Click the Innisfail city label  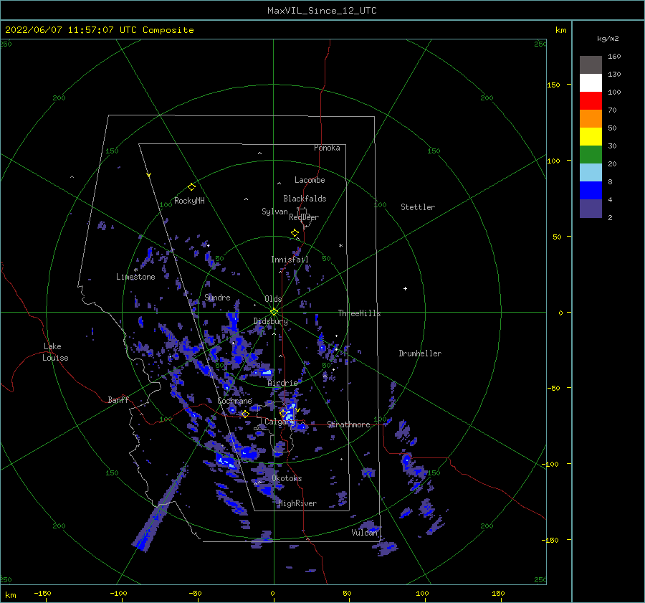coord(290,260)
